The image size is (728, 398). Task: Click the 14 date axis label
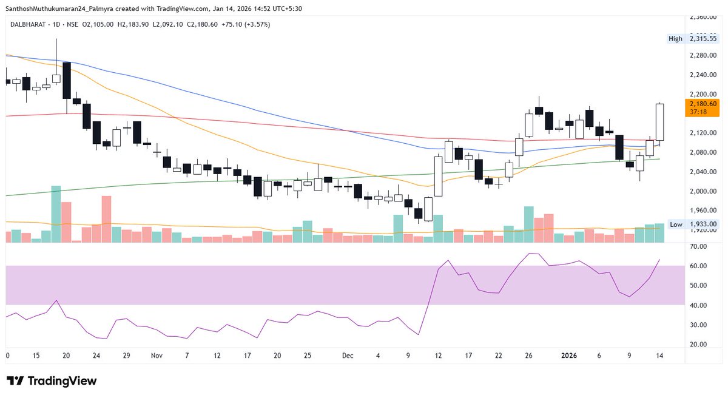click(659, 357)
